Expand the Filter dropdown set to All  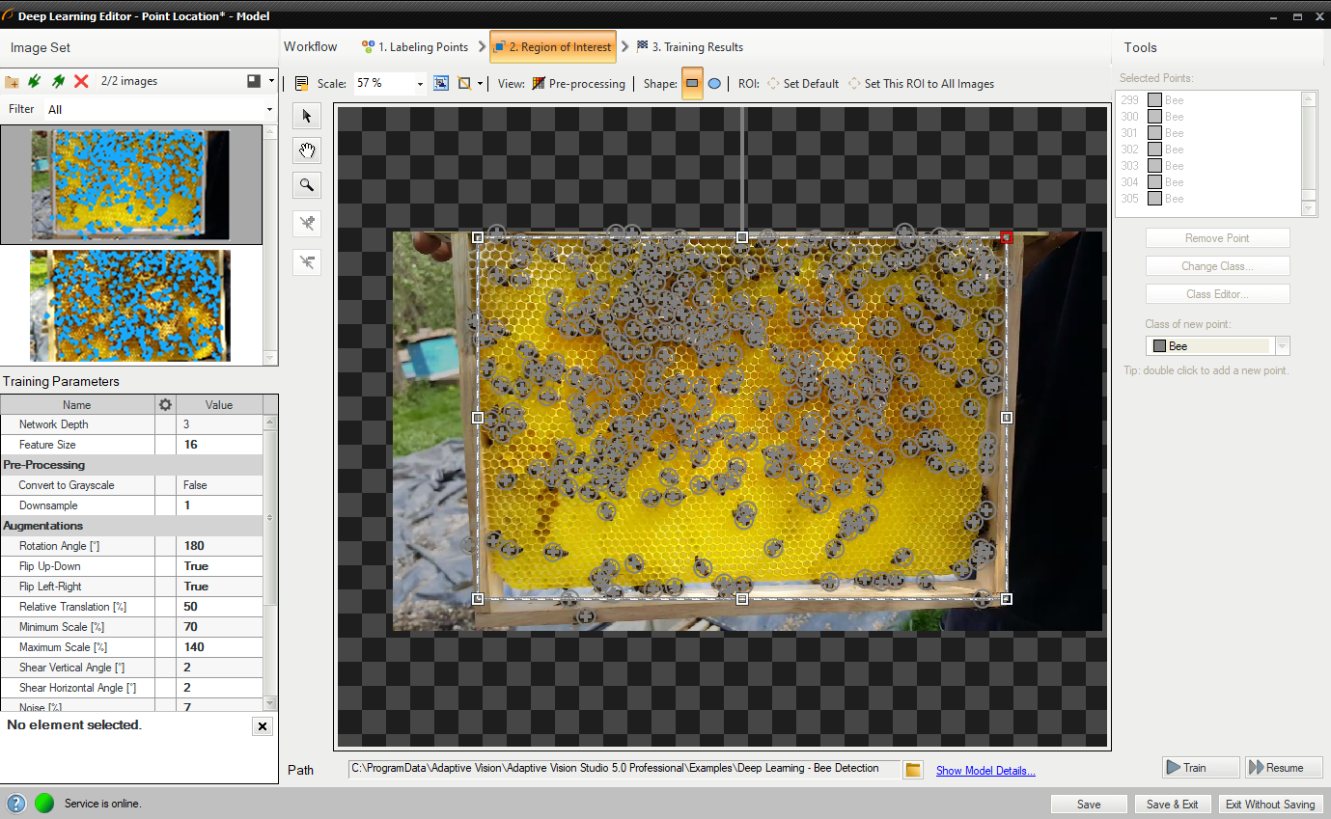[269, 110]
